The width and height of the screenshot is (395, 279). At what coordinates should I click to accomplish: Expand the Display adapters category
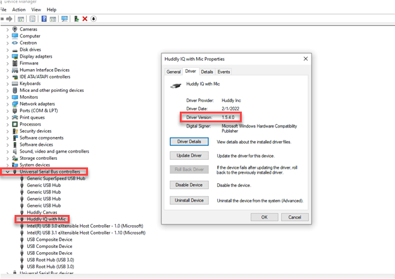pos(8,56)
